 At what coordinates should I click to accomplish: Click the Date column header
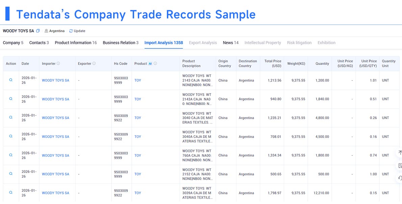tap(25, 64)
